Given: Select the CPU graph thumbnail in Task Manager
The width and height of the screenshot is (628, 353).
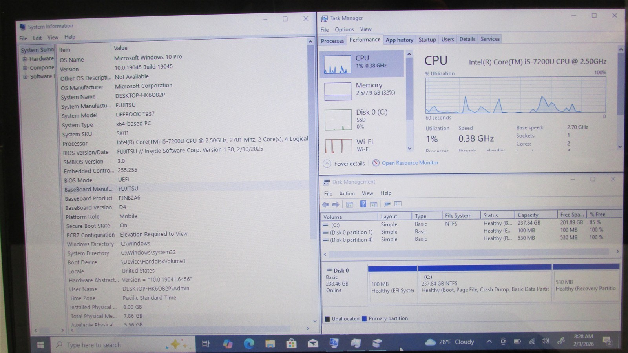Looking at the screenshot, I should (x=337, y=64).
